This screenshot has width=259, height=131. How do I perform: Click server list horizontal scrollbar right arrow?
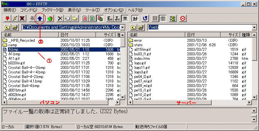click(x=250, y=102)
